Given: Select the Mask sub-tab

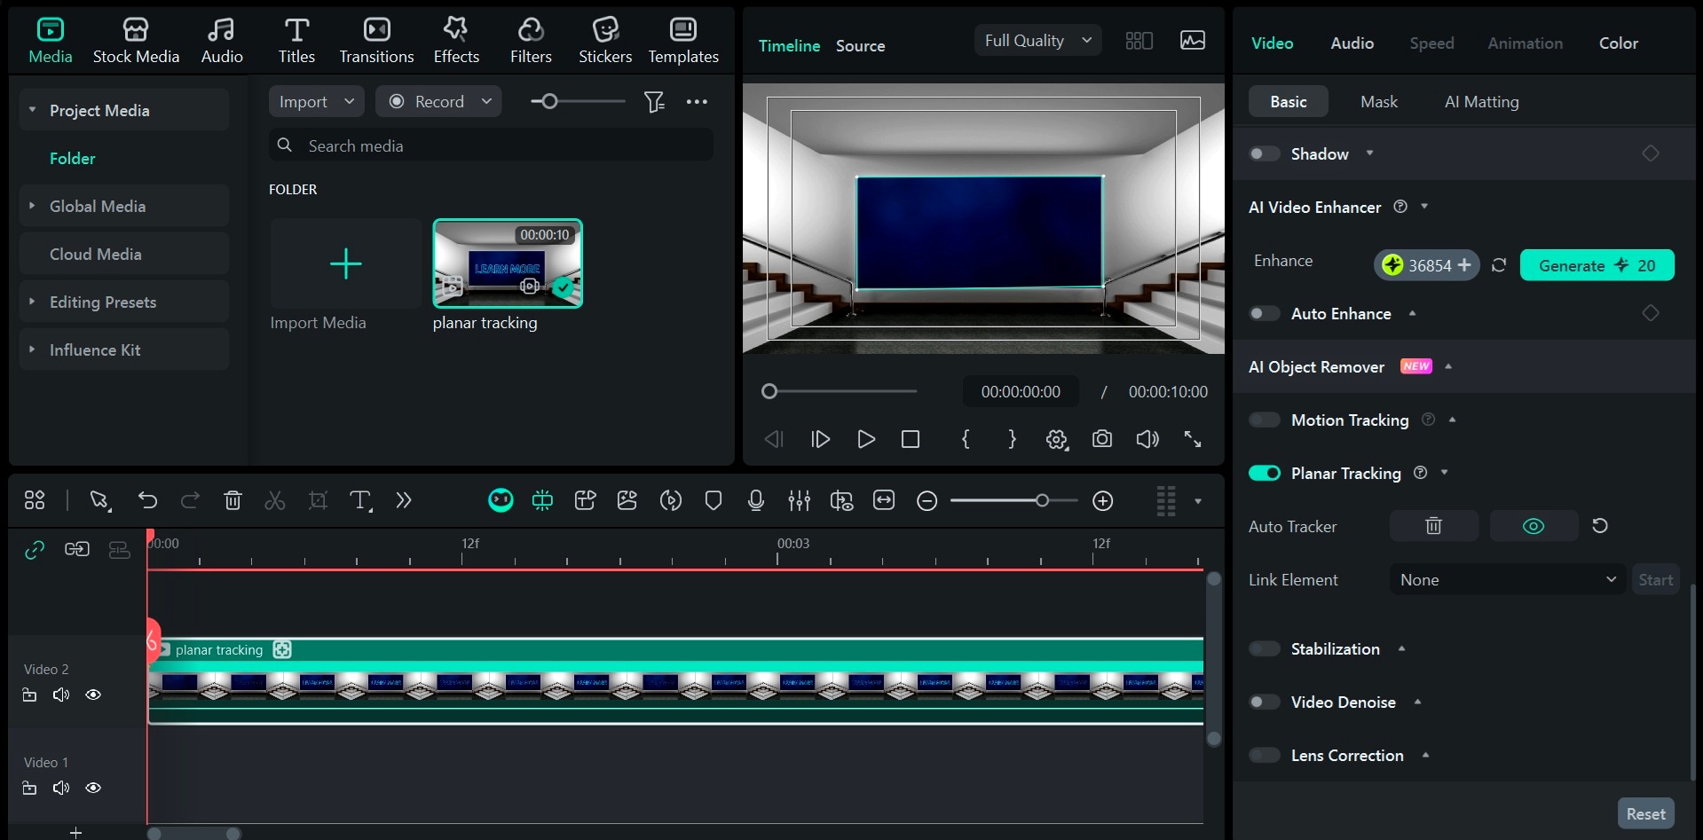Looking at the screenshot, I should pos(1378,102).
